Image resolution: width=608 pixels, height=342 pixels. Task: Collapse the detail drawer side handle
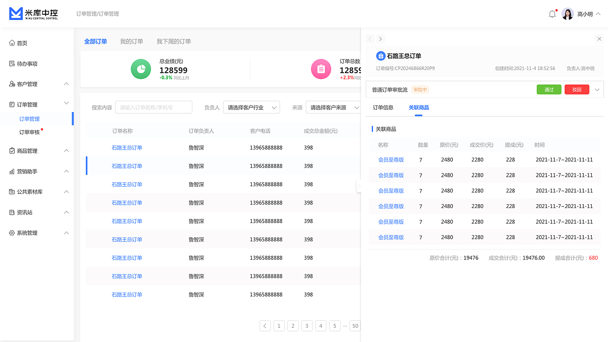coord(359,187)
